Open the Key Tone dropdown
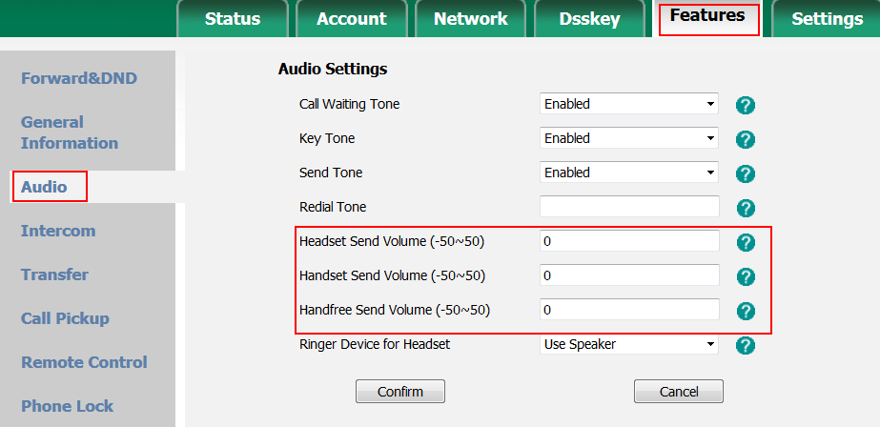Viewport: 880px width, 427px height. point(629,138)
